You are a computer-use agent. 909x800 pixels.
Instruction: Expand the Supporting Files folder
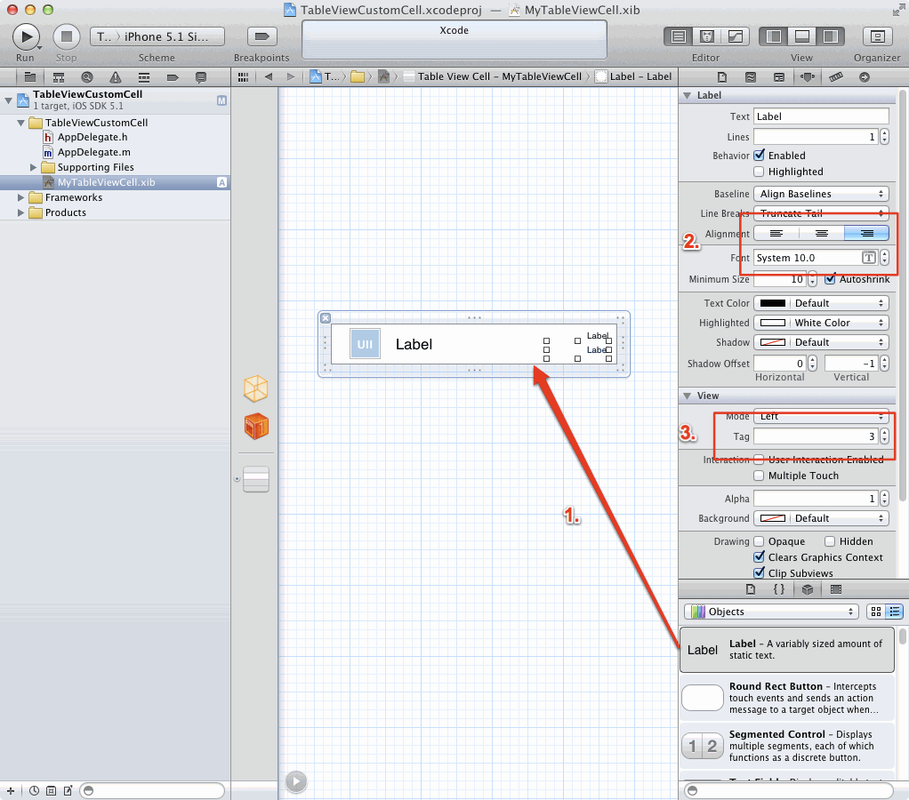coord(35,167)
